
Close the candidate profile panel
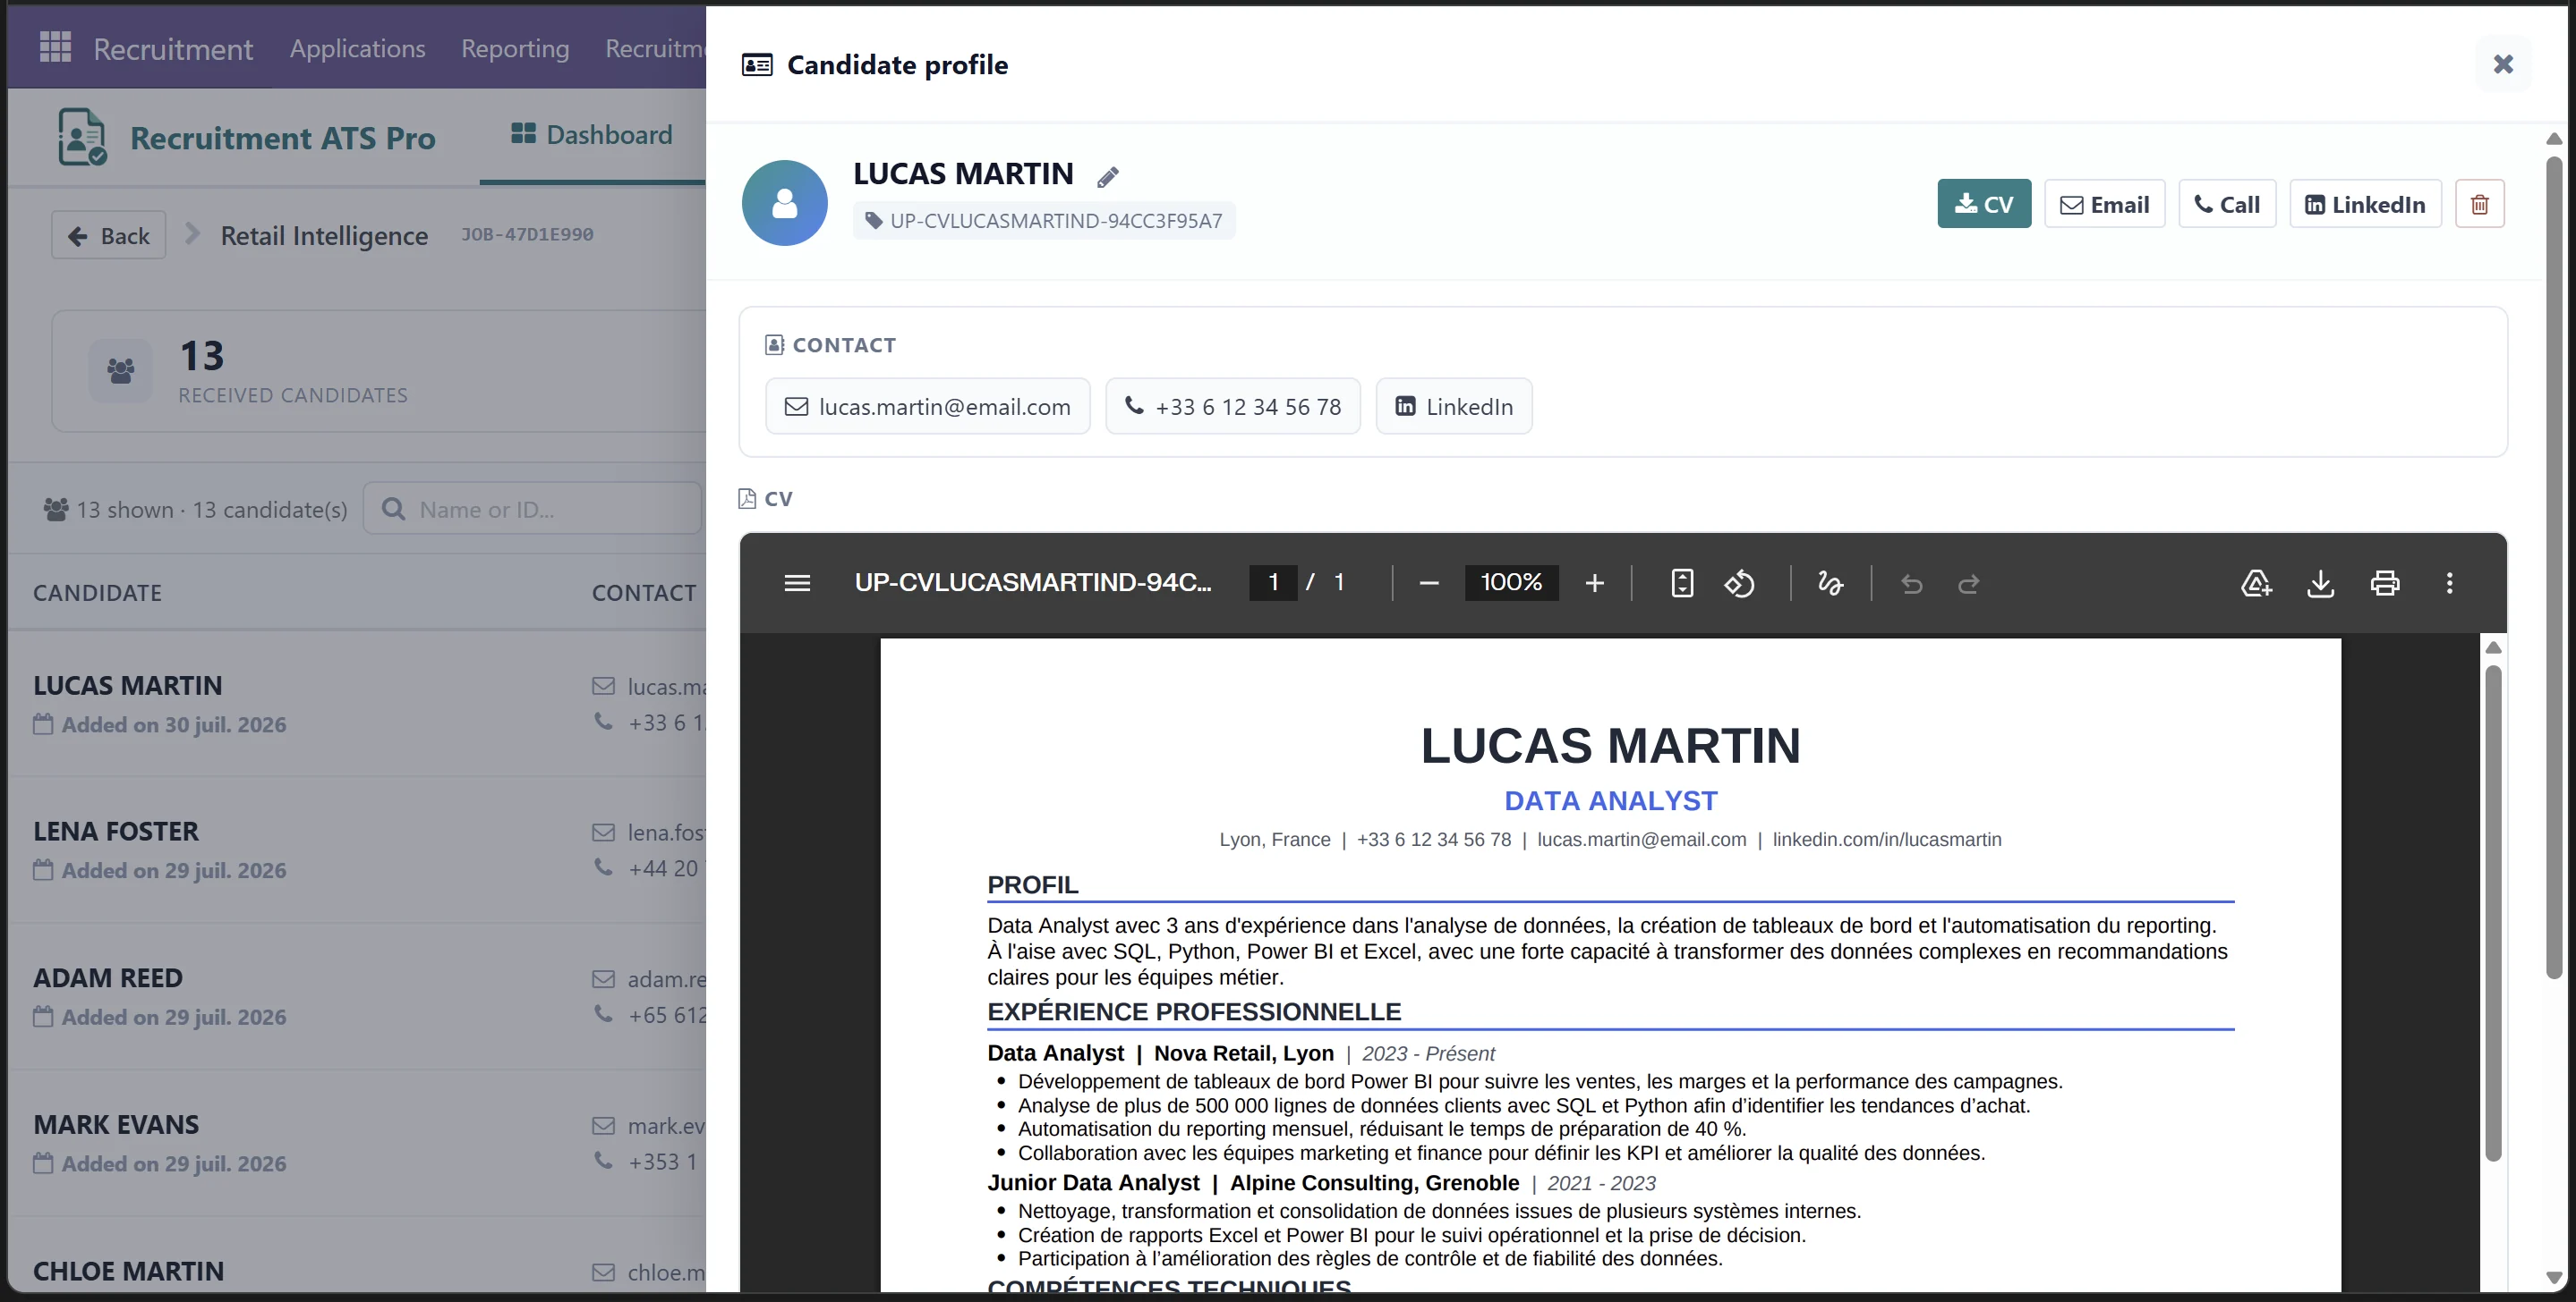point(2502,64)
